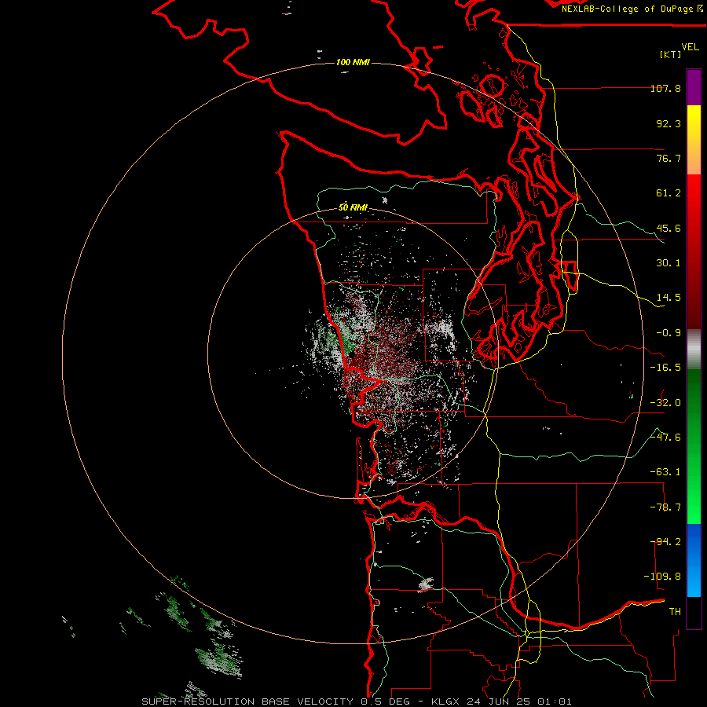Click the 50 NMI range ring label
The width and height of the screenshot is (707, 707).
353,208
